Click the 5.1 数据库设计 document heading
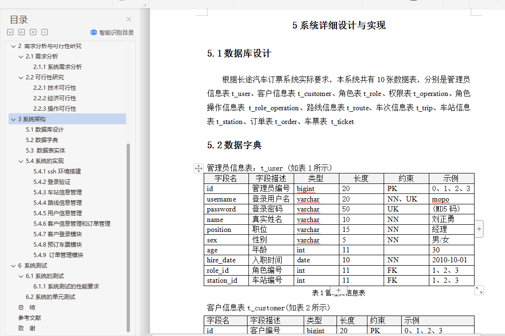Screen dimensions: 505x336 239,53
